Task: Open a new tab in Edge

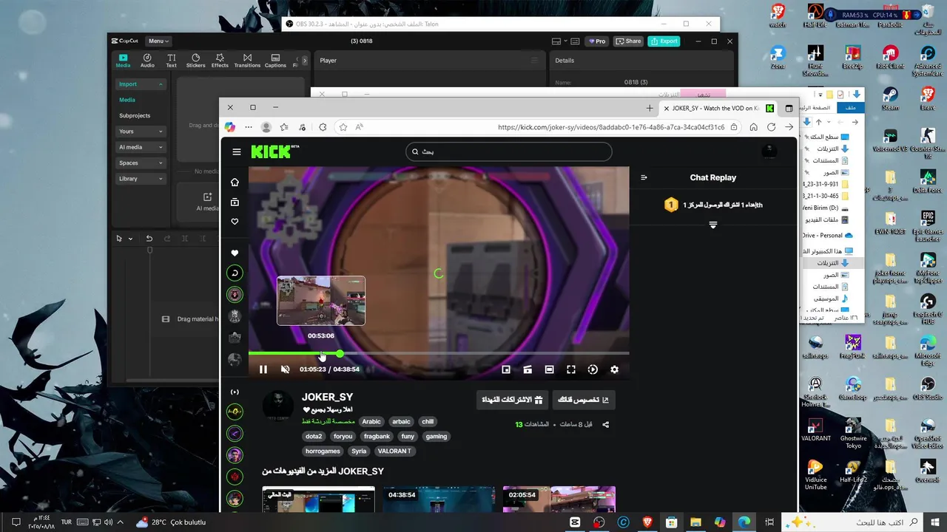Action: pos(650,108)
